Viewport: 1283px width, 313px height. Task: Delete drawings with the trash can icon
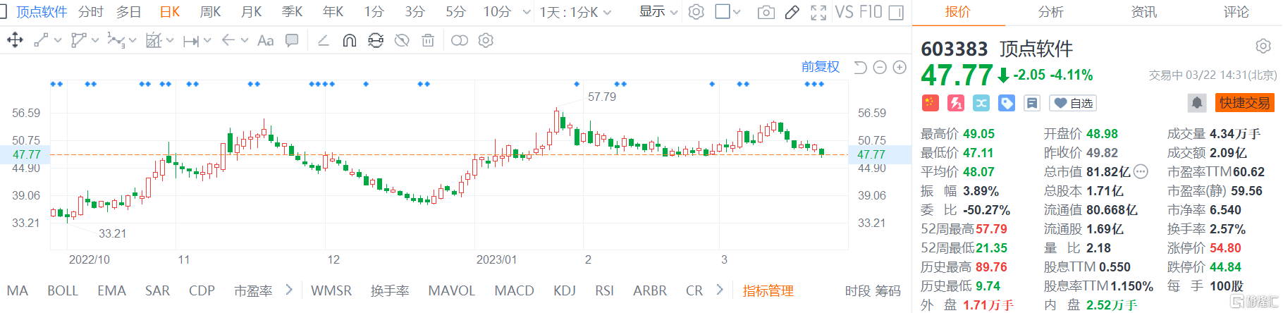coord(428,41)
